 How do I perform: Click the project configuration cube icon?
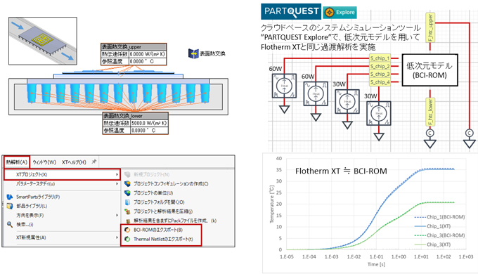pos(127,184)
